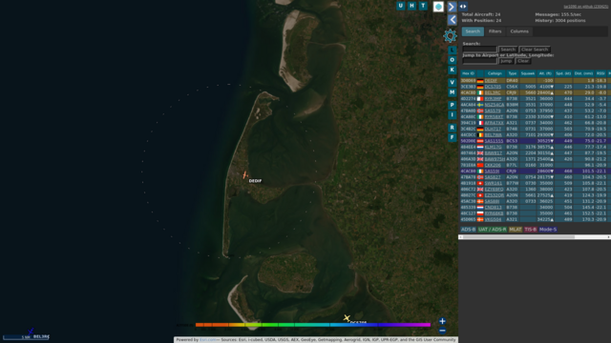Click the Mode-S legend label
The image size is (611, 343).
pos(547,230)
